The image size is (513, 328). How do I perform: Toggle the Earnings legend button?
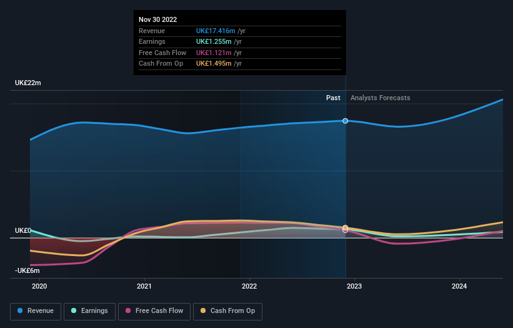(89, 311)
